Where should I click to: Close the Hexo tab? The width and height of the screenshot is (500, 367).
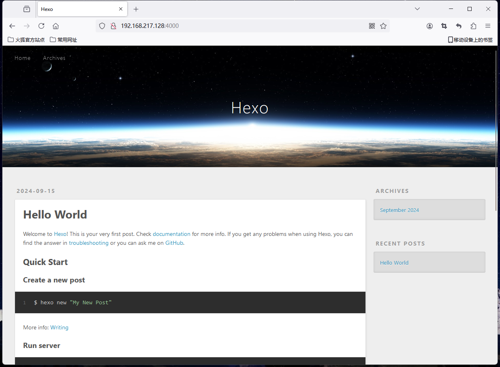(121, 9)
